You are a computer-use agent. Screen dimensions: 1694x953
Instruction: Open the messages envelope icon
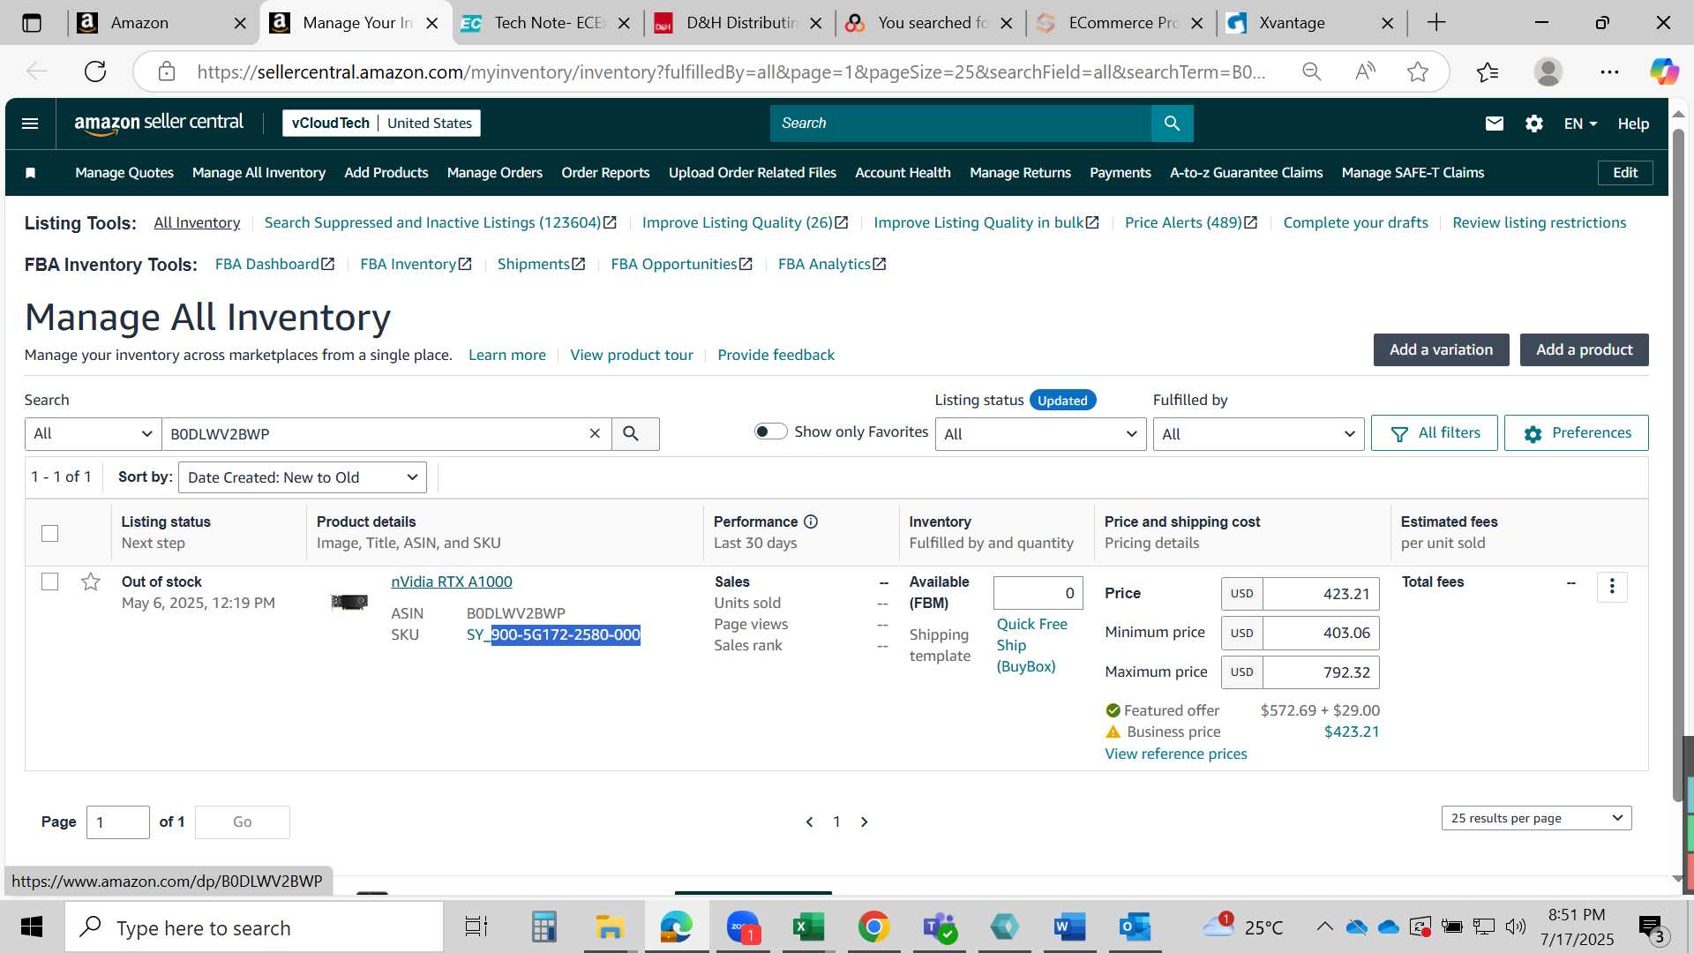tap(1494, 124)
